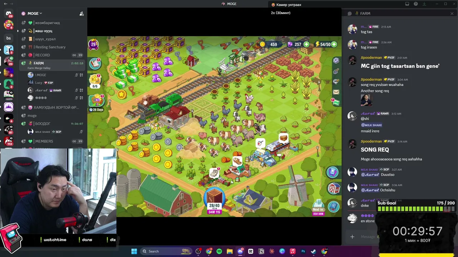
Task: Click the 'SONG REQ' message by Spooderman
Action: tap(375, 150)
